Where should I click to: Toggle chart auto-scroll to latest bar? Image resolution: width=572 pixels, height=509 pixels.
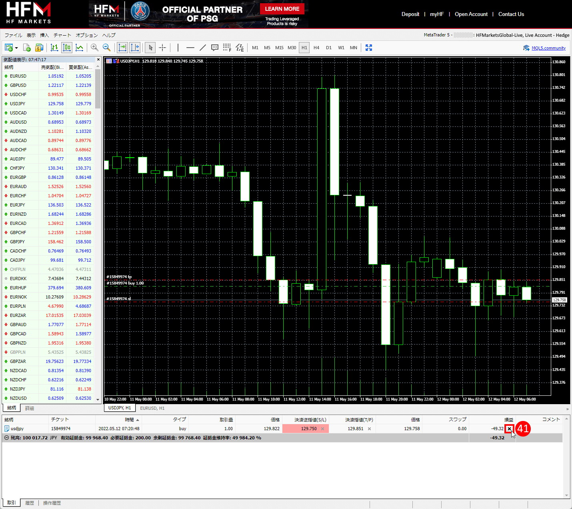coord(122,48)
